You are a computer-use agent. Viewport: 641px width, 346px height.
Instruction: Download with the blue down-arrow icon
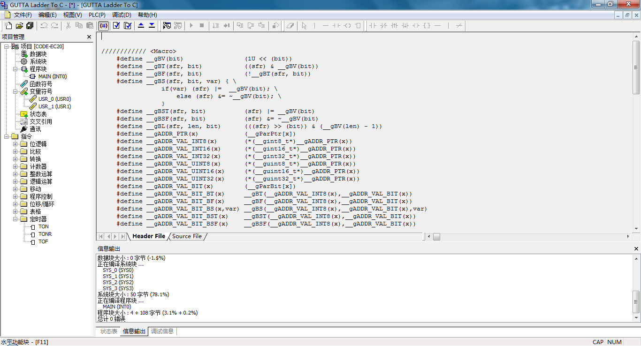click(152, 25)
